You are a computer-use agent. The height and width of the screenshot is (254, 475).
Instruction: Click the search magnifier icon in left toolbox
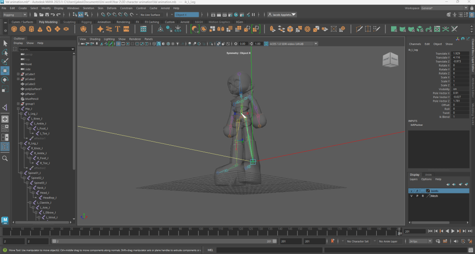(x=5, y=158)
